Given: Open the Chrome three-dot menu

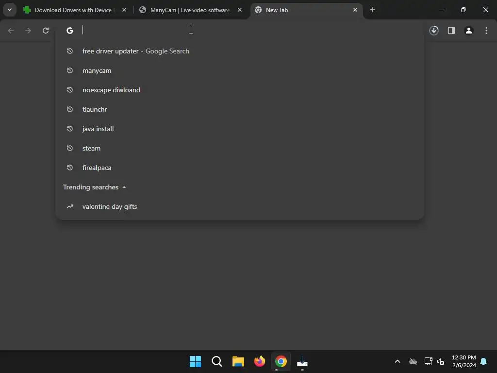Looking at the screenshot, I should point(486,31).
